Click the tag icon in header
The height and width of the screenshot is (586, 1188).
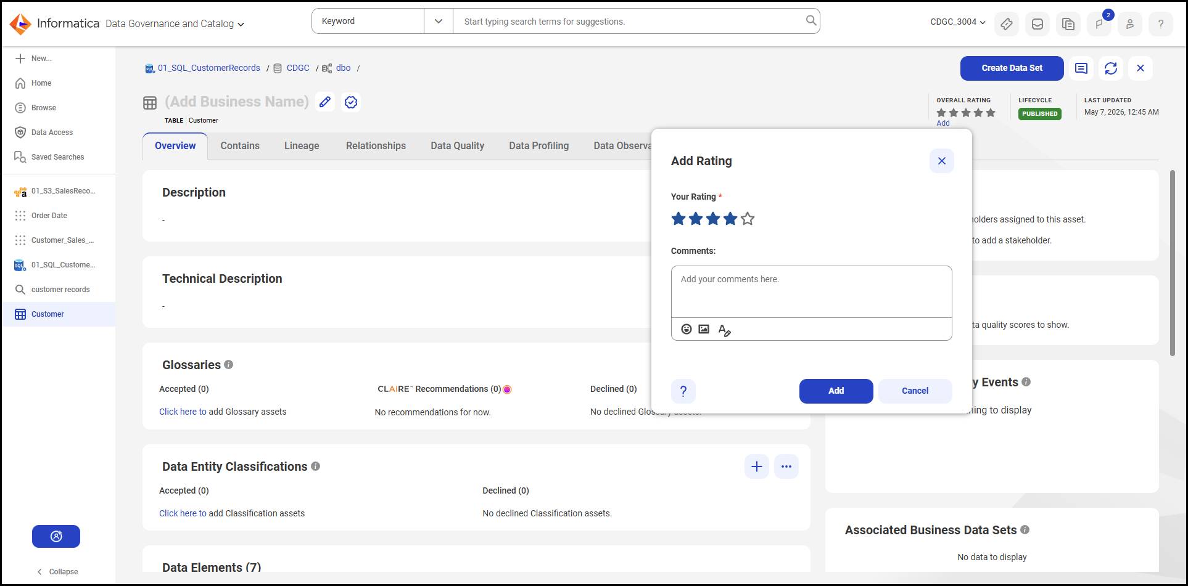click(1007, 24)
